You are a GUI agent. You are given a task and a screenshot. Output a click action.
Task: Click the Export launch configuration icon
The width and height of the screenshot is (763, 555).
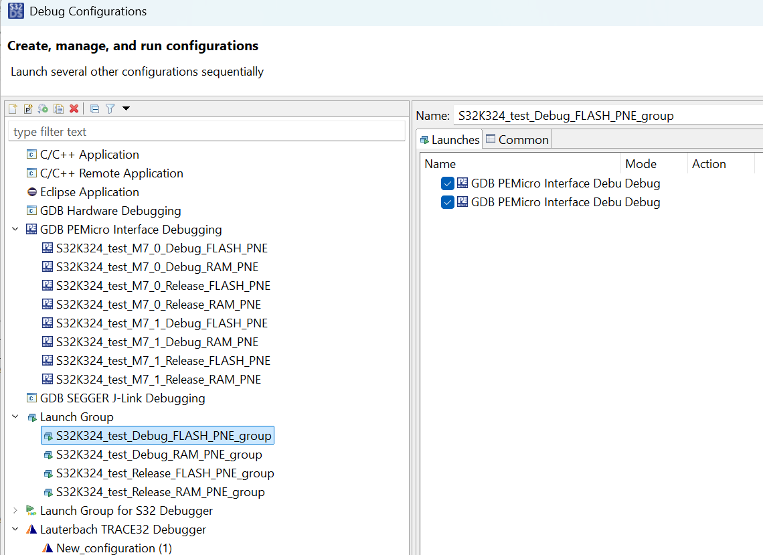(x=44, y=108)
